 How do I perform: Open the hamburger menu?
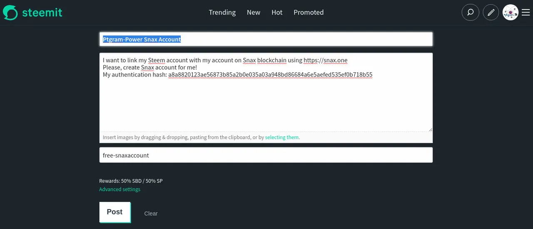tap(526, 12)
